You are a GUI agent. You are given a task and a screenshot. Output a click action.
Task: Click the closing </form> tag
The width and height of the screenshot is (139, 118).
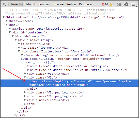click(30, 104)
